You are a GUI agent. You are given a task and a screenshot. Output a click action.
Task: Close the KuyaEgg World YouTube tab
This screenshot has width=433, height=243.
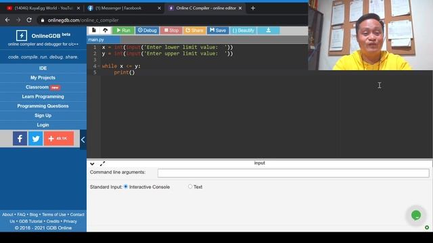(78, 8)
